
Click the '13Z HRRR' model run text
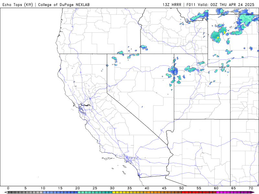coord(172,5)
